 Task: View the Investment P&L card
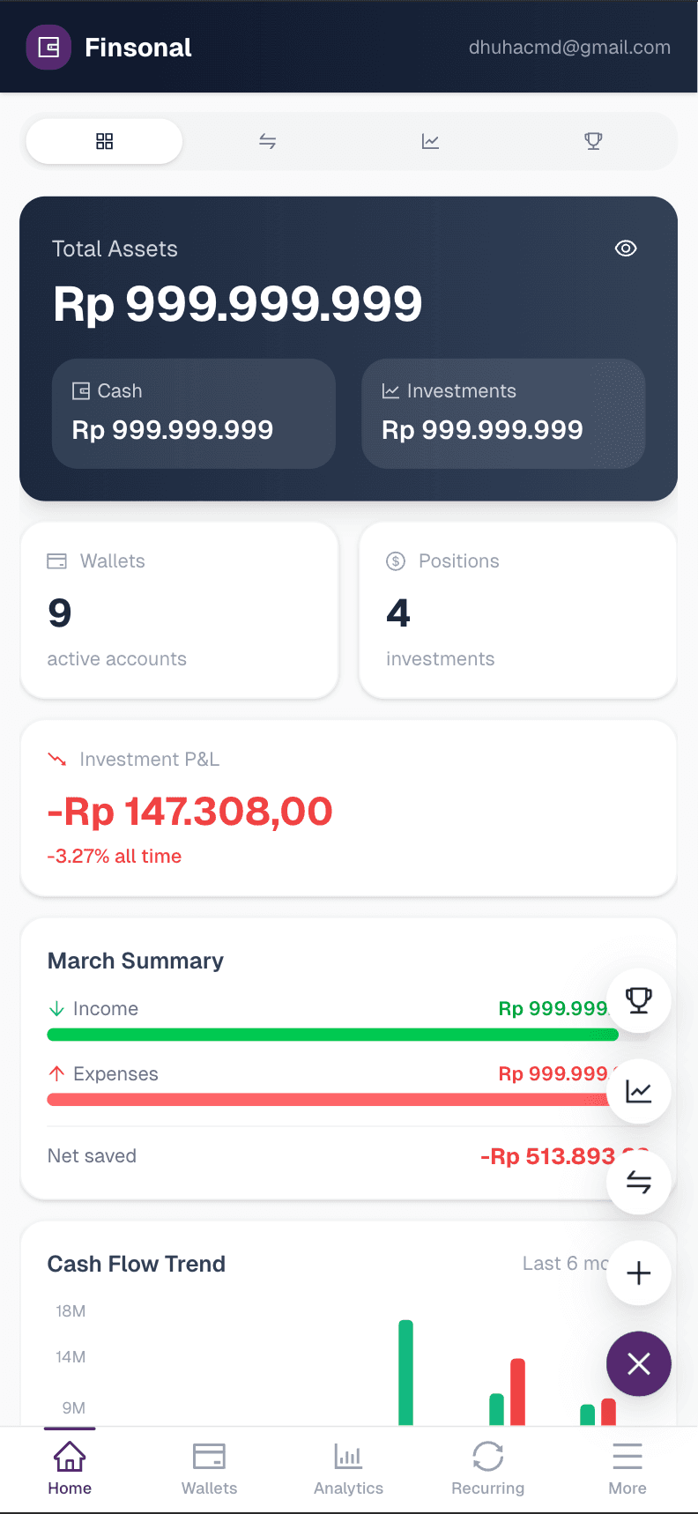(348, 808)
